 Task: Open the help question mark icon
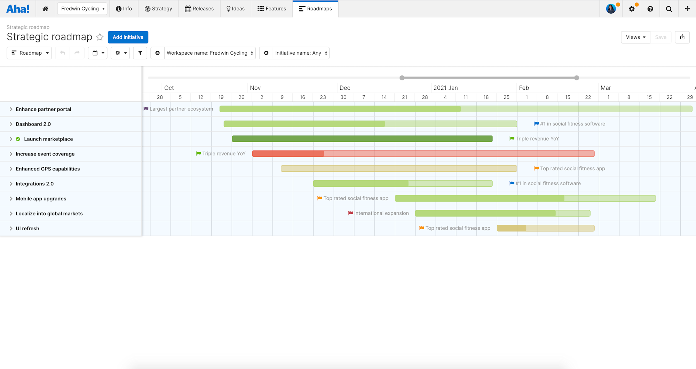click(650, 9)
